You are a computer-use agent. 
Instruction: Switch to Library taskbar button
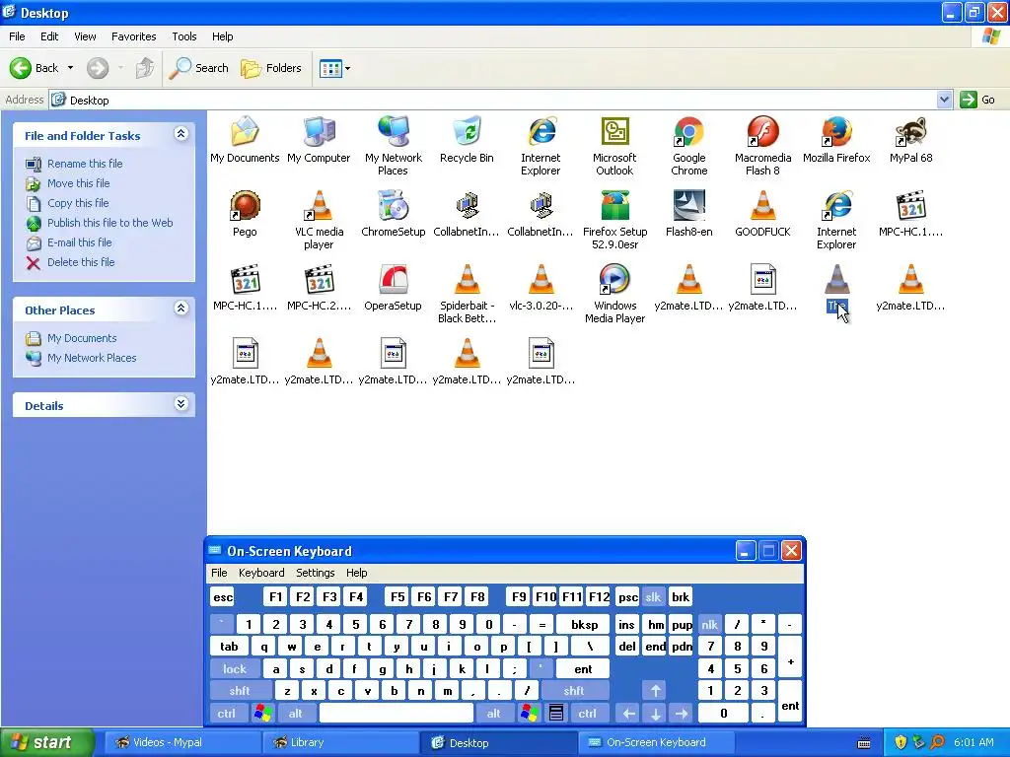[338, 742]
